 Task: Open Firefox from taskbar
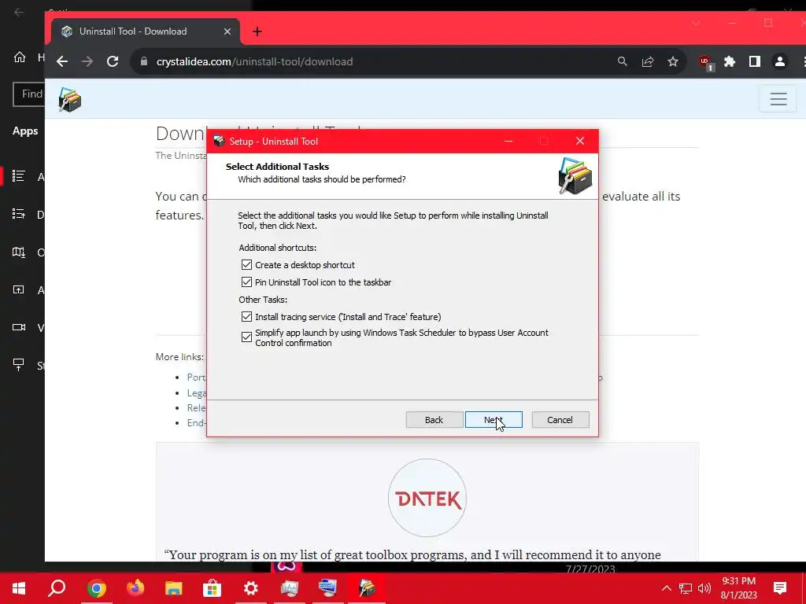[135, 588]
